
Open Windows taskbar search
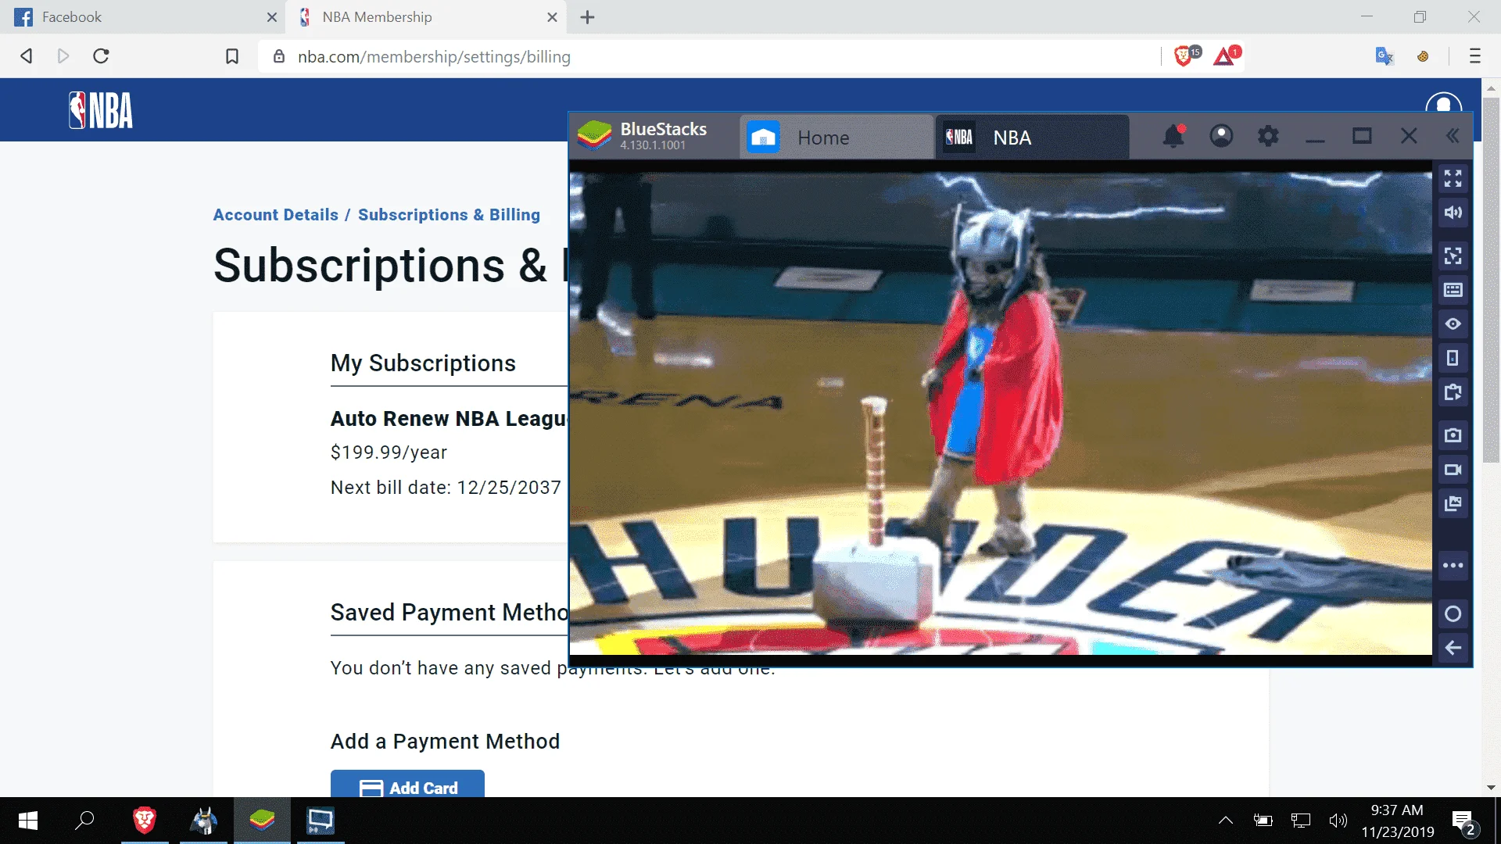coord(84,821)
